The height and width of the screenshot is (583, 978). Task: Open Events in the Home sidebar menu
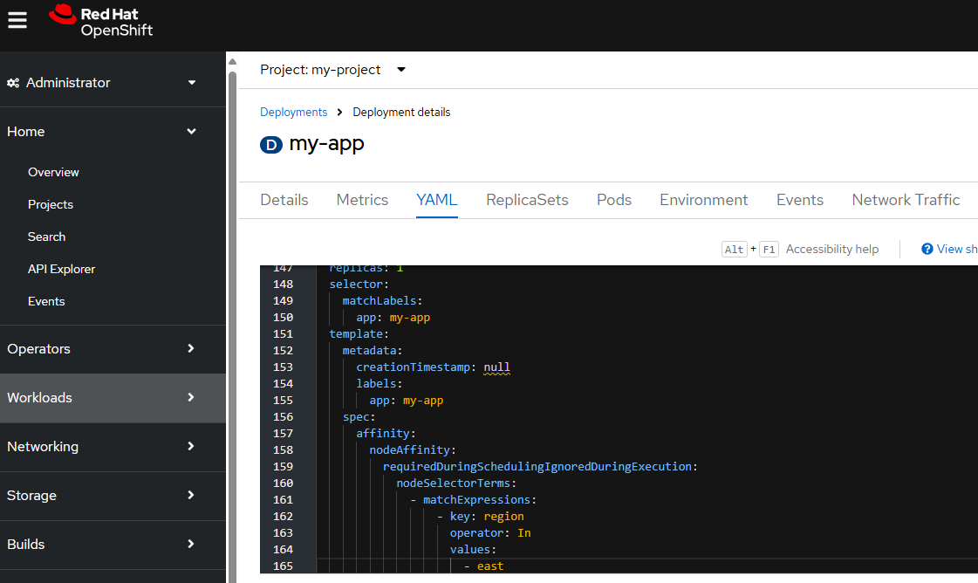coord(46,301)
